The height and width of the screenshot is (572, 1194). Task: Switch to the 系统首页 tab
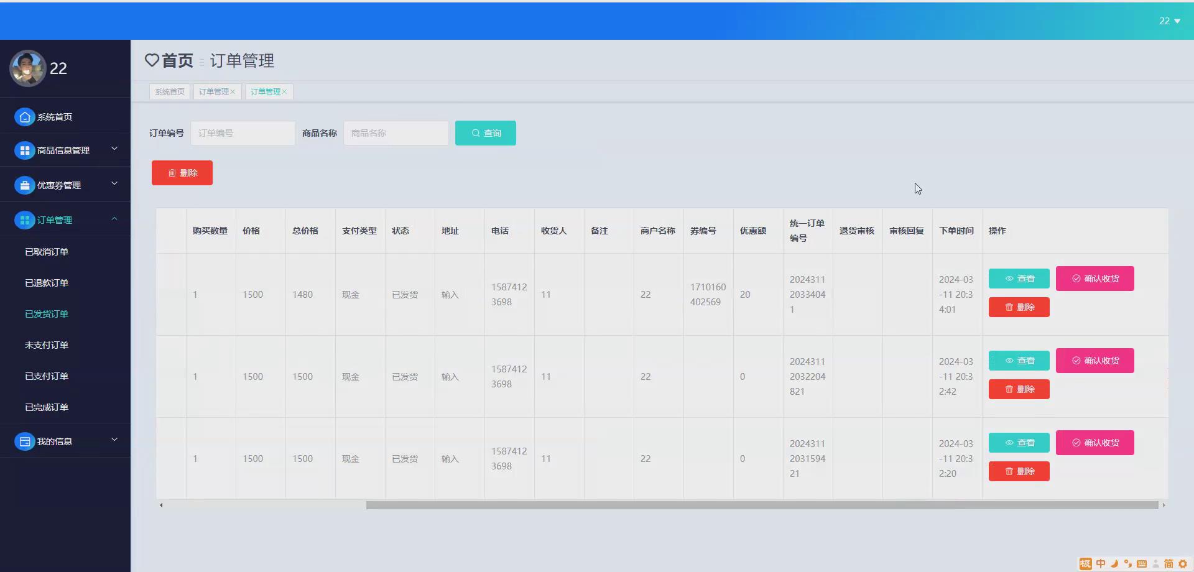170,92
